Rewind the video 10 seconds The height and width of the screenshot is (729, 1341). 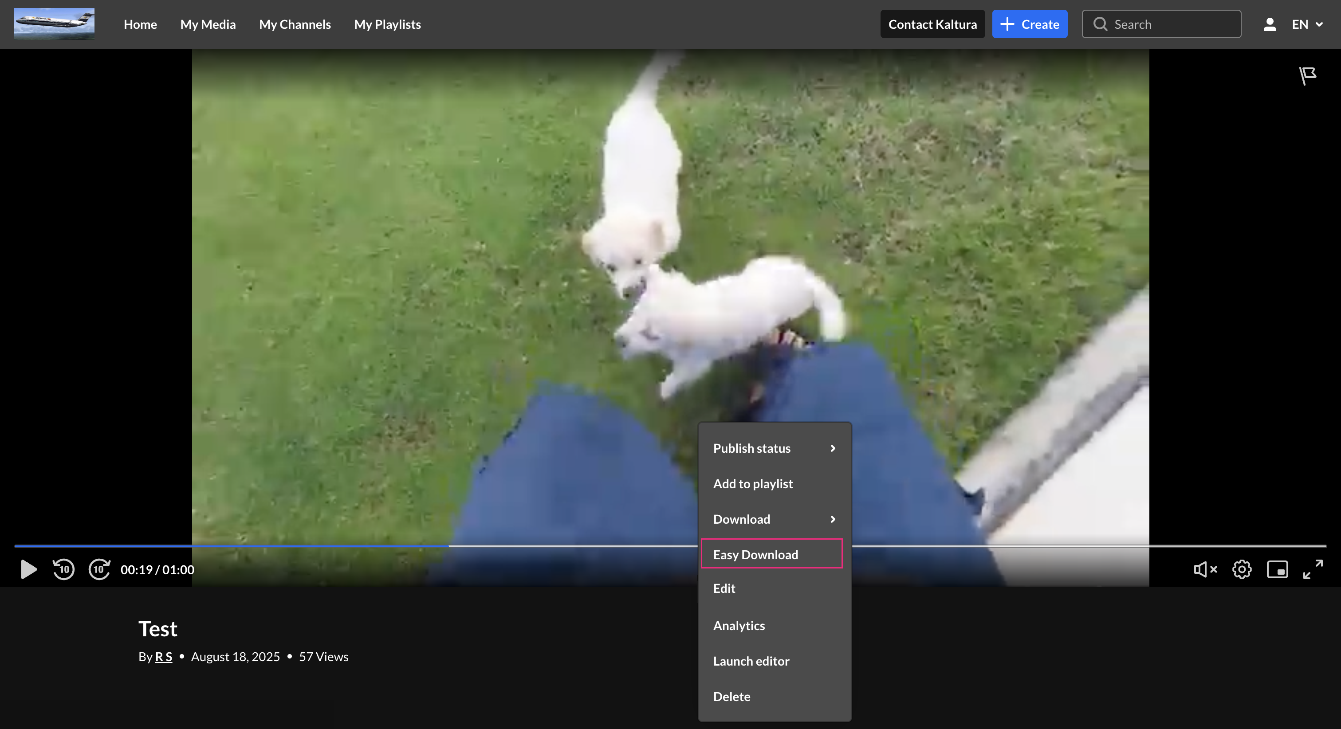click(x=63, y=569)
